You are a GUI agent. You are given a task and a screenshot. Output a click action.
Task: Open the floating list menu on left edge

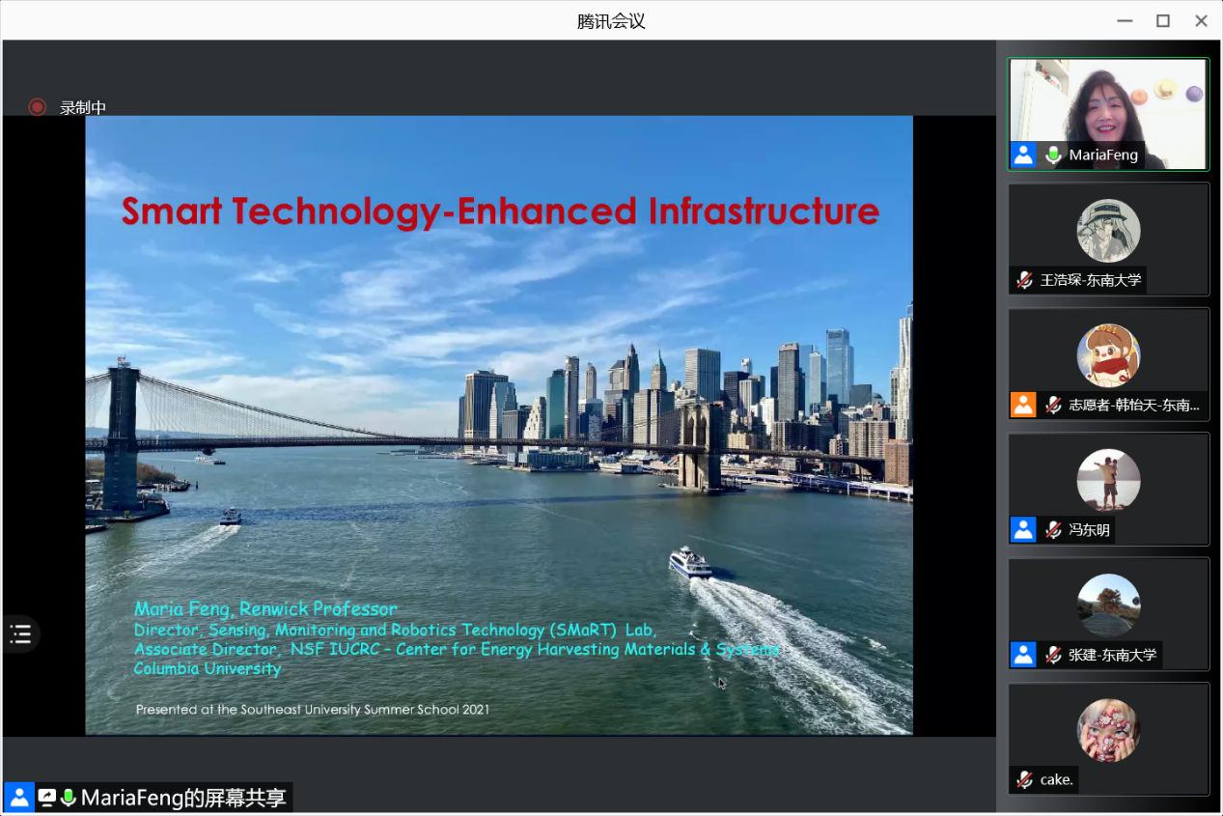pyautogui.click(x=20, y=634)
